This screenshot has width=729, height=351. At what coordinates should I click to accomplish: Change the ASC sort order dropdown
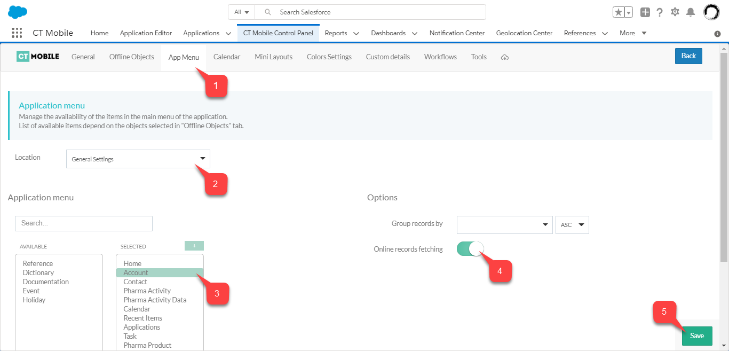(572, 225)
